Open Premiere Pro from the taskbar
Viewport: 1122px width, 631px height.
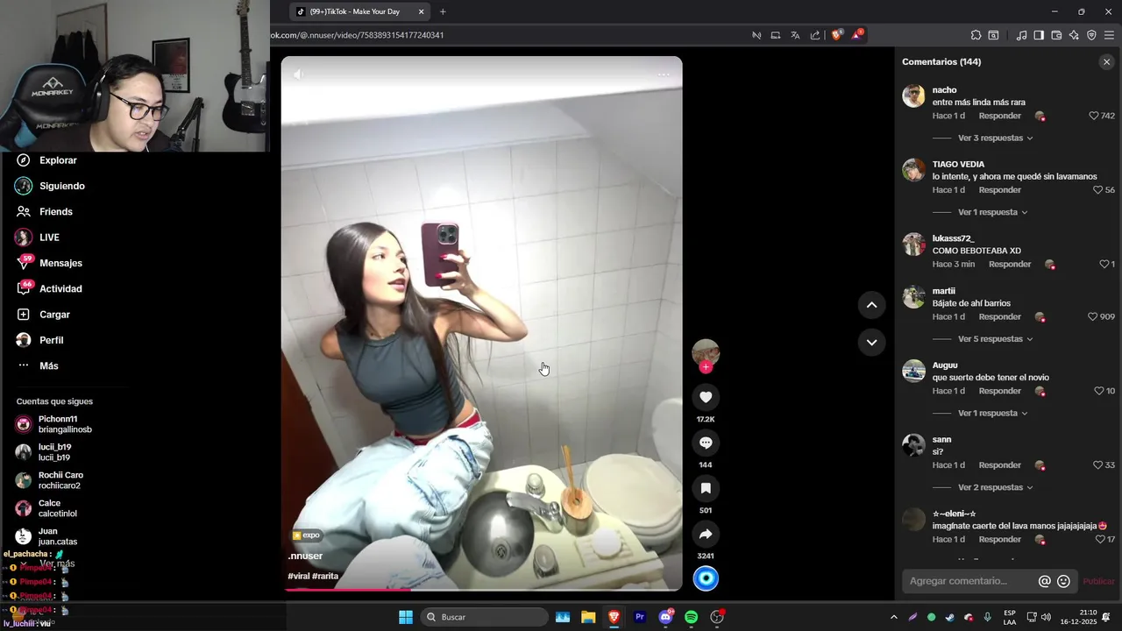click(640, 617)
